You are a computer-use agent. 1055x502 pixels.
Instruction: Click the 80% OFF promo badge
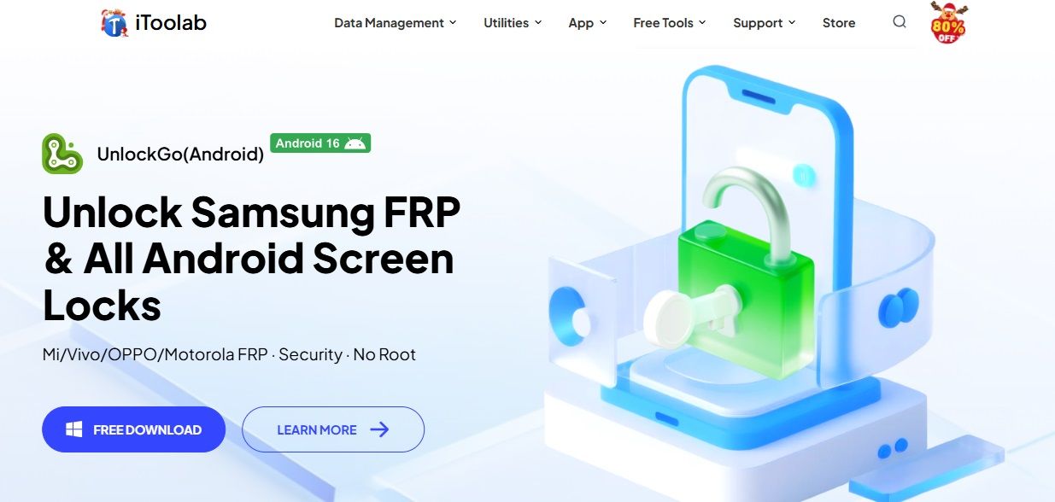tap(947, 23)
